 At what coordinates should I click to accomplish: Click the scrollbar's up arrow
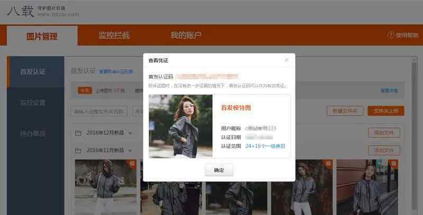tap(414, 59)
